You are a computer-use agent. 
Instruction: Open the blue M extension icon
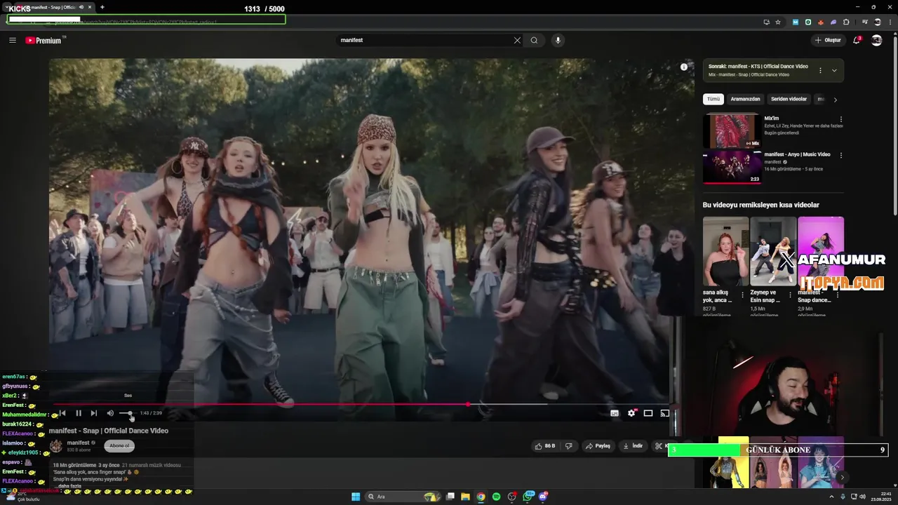tap(796, 22)
